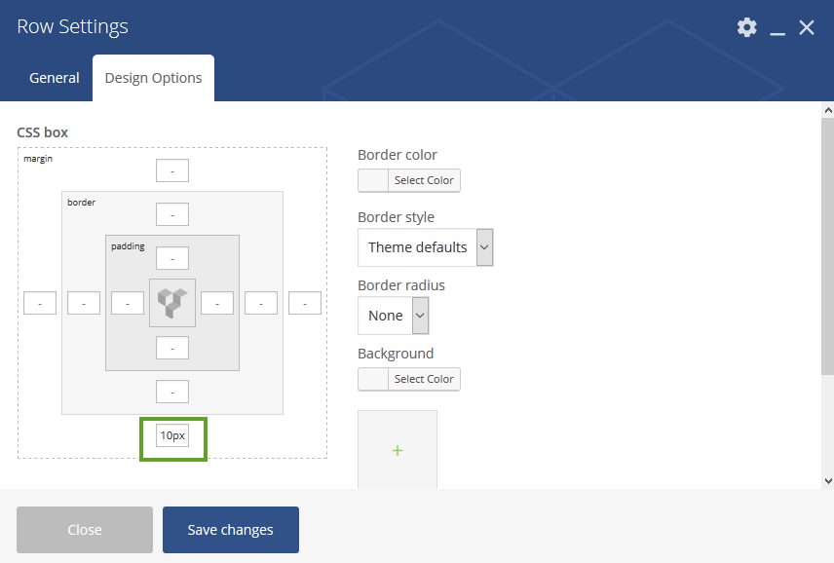Image resolution: width=834 pixels, height=563 pixels.
Task: Click Select Color for Background
Action: [424, 379]
